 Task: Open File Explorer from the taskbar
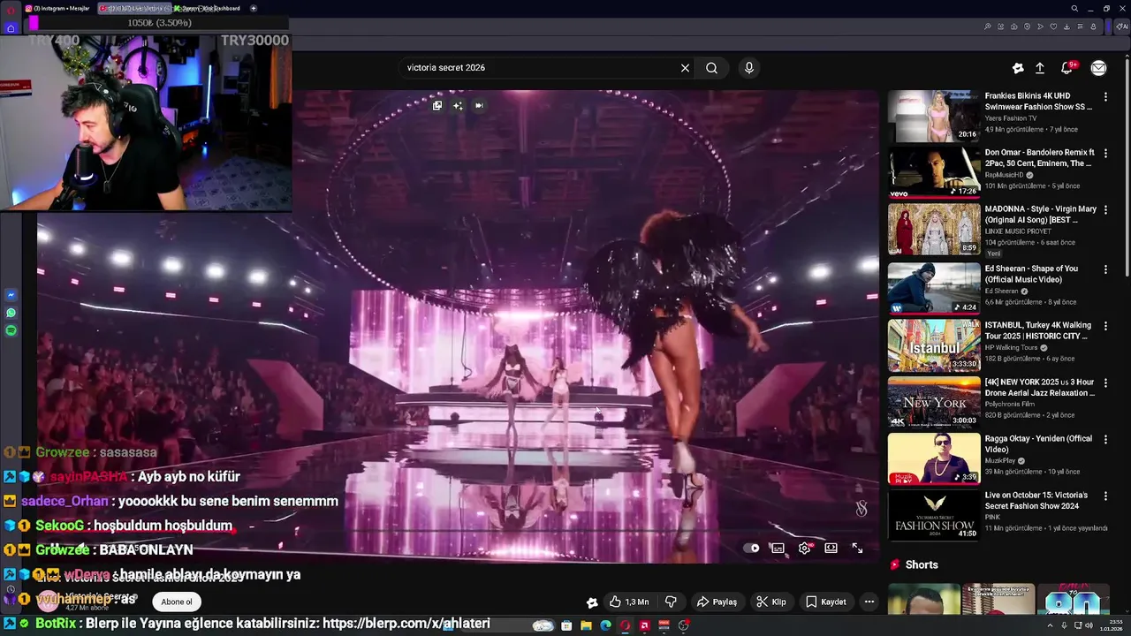(586, 625)
